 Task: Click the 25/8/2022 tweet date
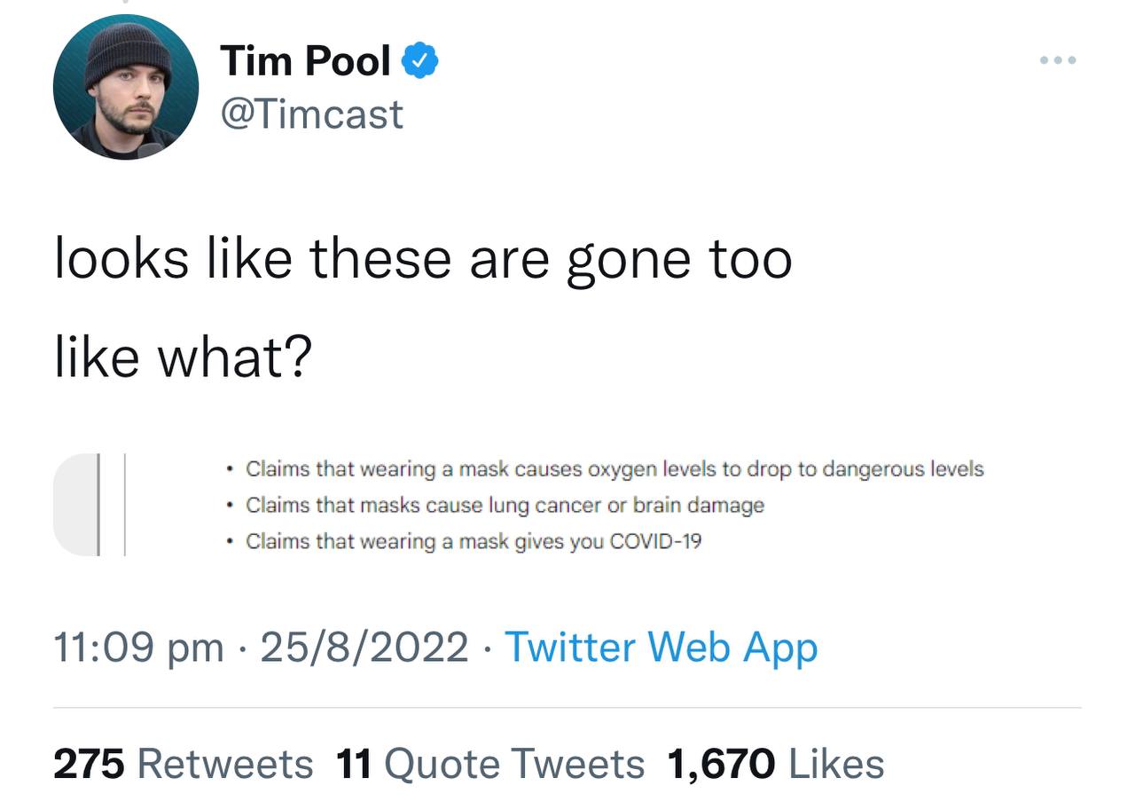364,647
